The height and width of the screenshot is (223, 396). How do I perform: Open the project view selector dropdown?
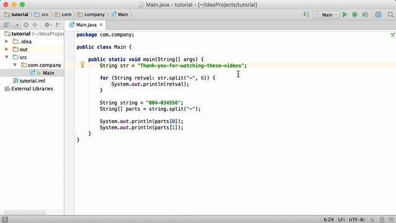point(11,25)
